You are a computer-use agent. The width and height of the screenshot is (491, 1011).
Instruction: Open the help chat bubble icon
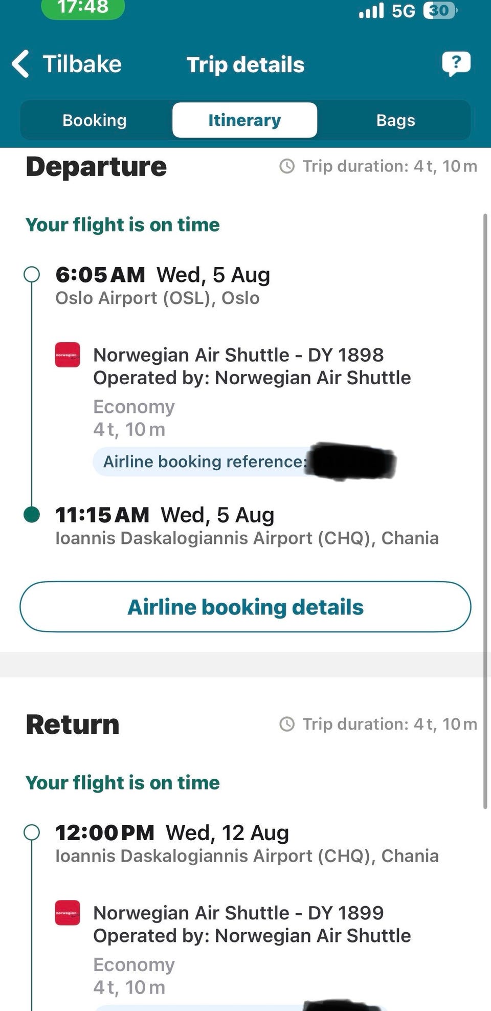tap(456, 64)
